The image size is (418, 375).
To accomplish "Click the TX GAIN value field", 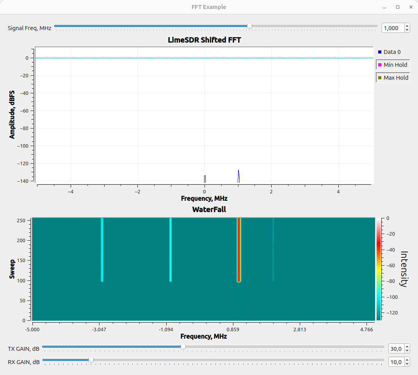I will point(396,348).
